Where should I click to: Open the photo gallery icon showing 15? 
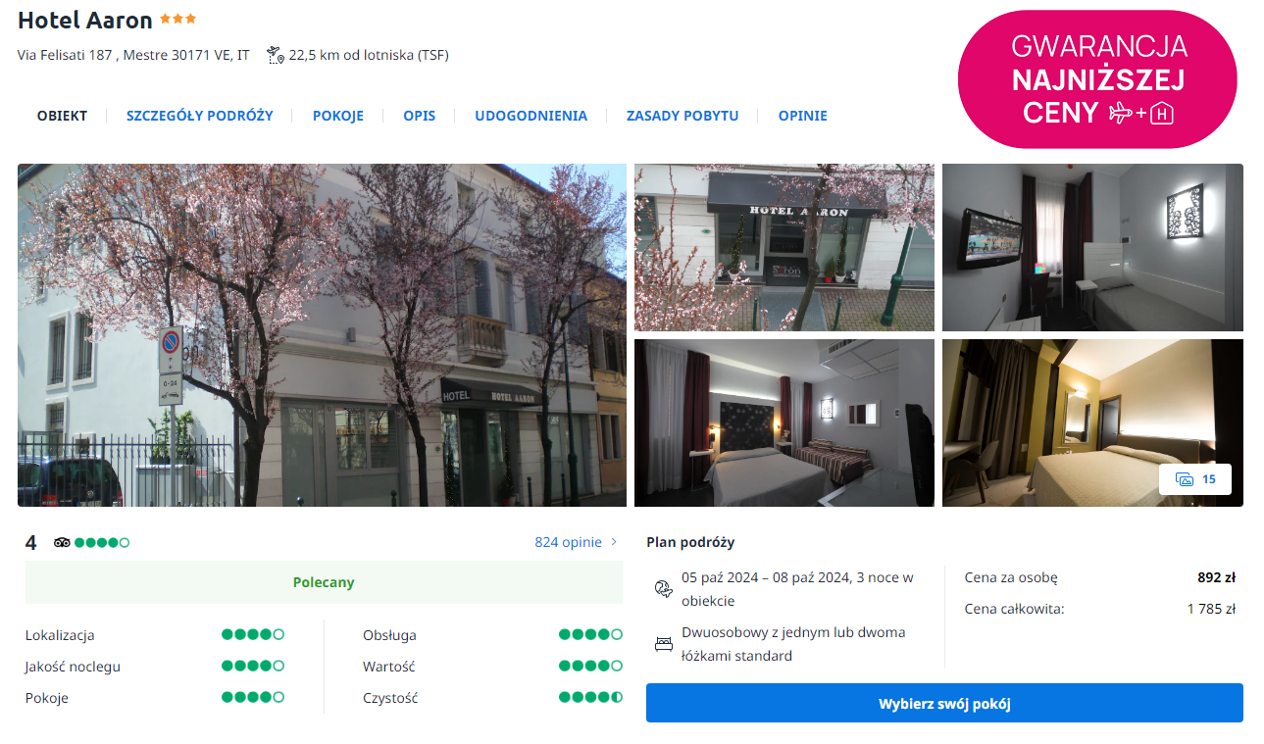click(x=1194, y=479)
